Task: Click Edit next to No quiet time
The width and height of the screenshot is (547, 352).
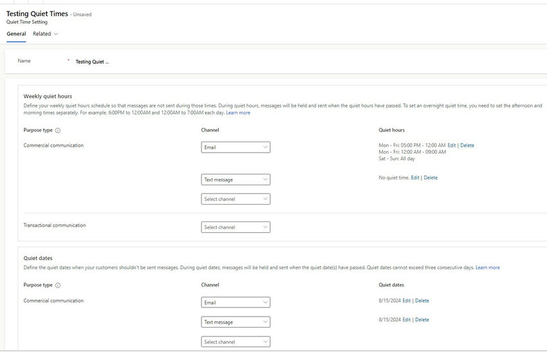Action: click(415, 178)
